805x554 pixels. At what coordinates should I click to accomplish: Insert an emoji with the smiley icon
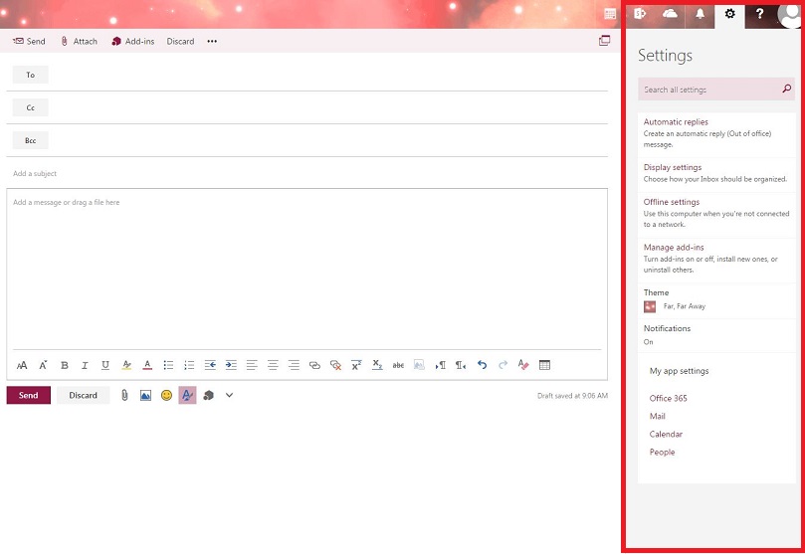166,395
